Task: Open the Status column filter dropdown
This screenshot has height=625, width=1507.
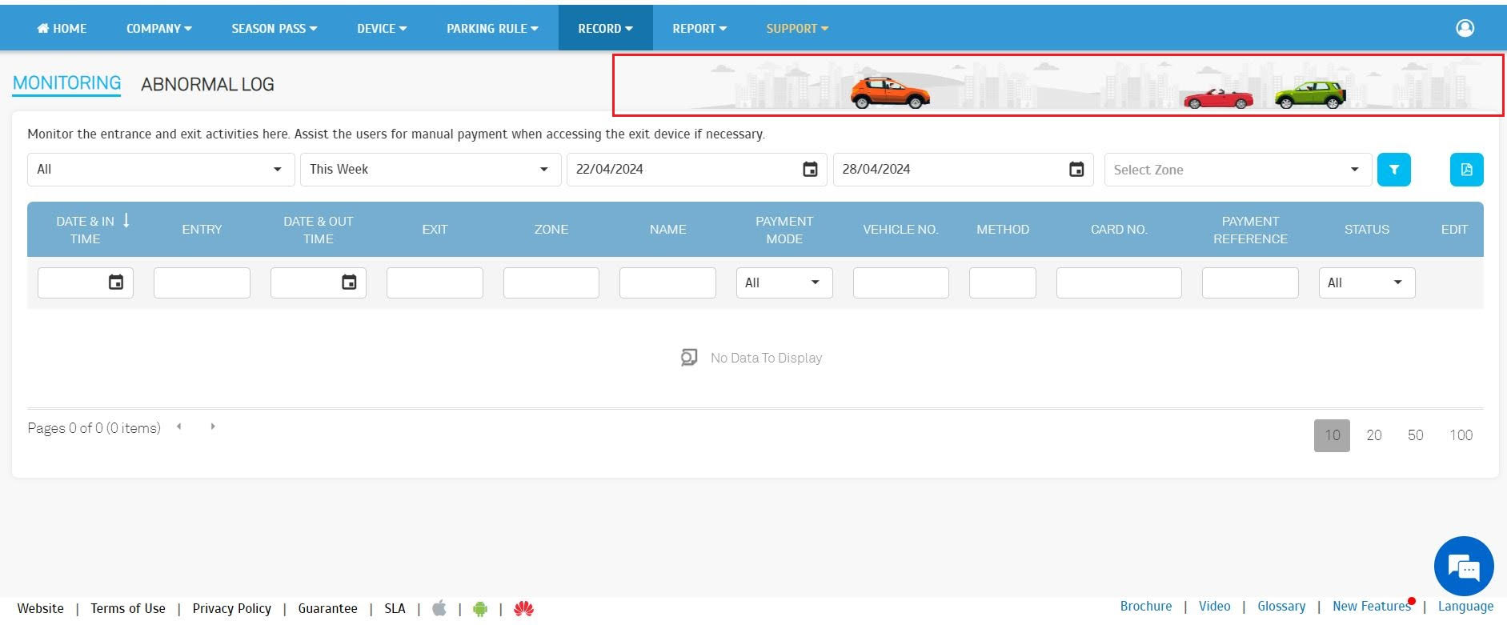Action: [1366, 282]
